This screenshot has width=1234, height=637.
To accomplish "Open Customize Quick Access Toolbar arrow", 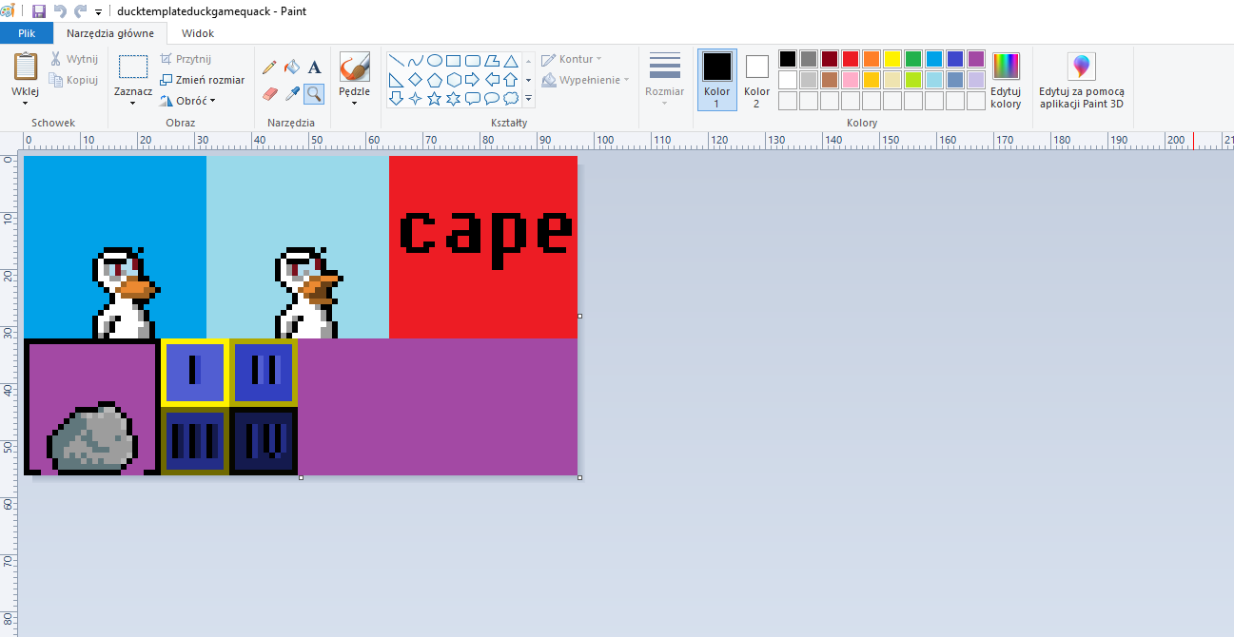I will click(x=98, y=11).
